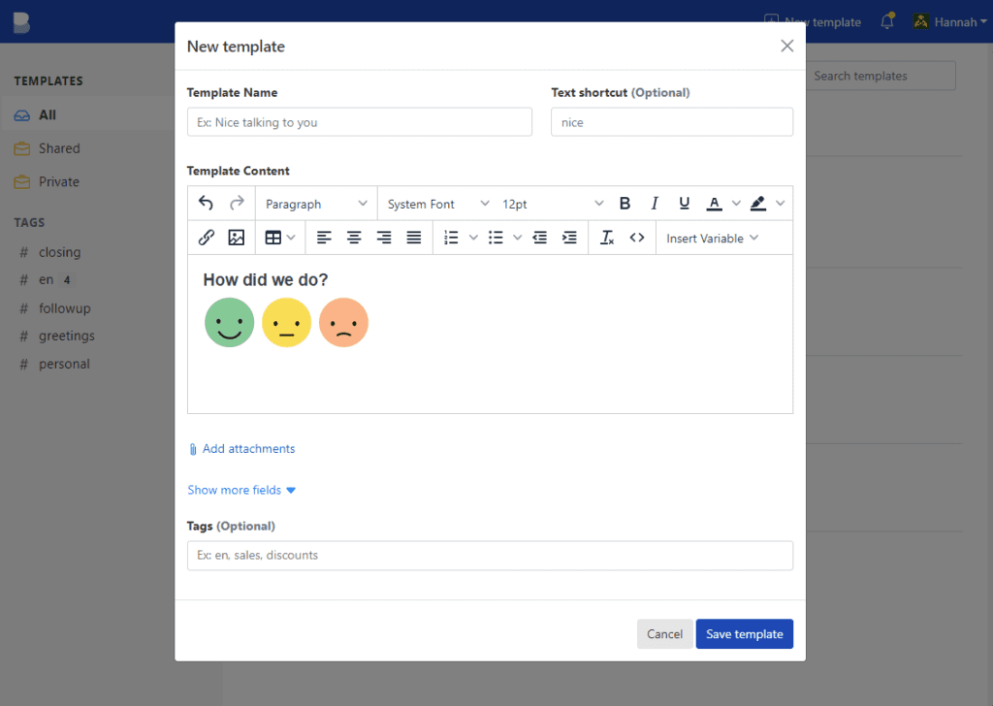Insert a link using the link icon

click(206, 238)
